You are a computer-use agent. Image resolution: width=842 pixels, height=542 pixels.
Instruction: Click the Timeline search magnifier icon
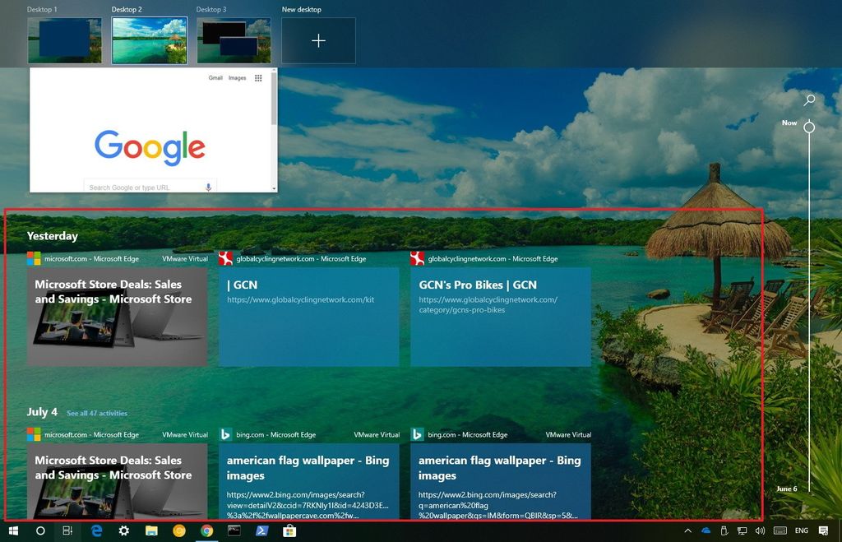click(x=809, y=99)
